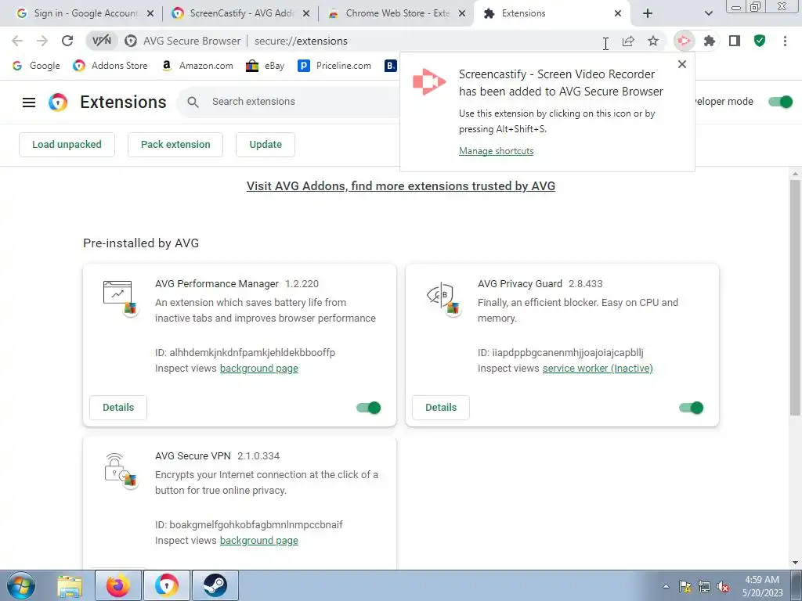The height and width of the screenshot is (601, 802).
Task: Click Pack extension button
Action: click(175, 145)
